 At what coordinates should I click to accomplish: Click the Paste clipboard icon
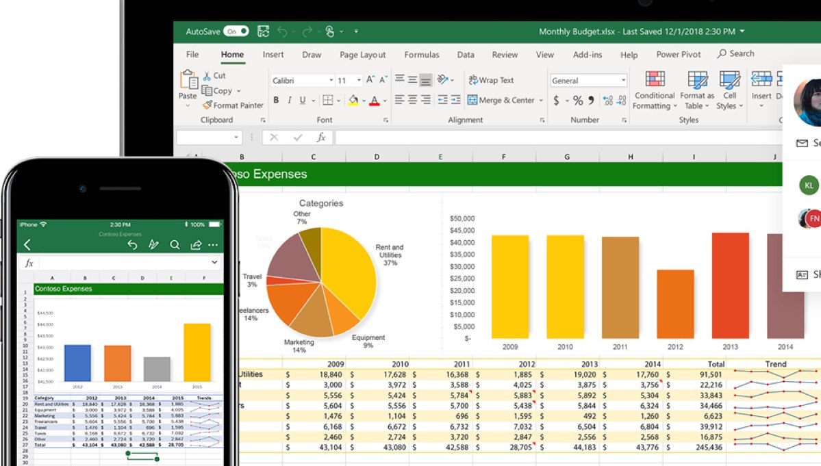tap(188, 80)
